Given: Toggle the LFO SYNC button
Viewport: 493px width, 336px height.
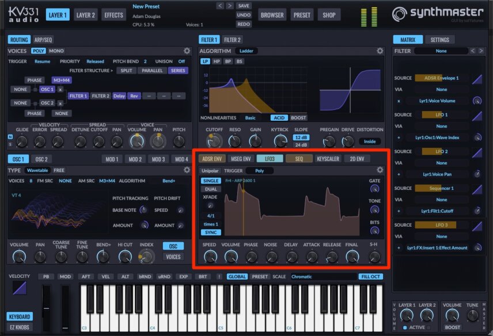Looking at the screenshot, I should click(x=211, y=232).
